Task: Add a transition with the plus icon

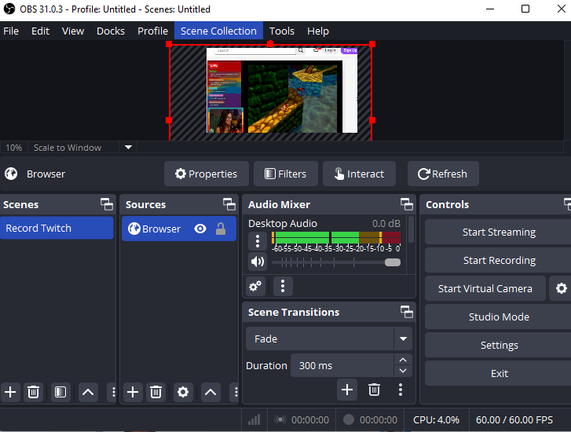Action: coord(346,390)
